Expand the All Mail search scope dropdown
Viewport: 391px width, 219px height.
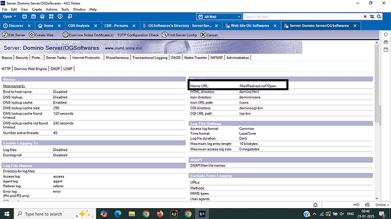pyautogui.click(x=219, y=16)
